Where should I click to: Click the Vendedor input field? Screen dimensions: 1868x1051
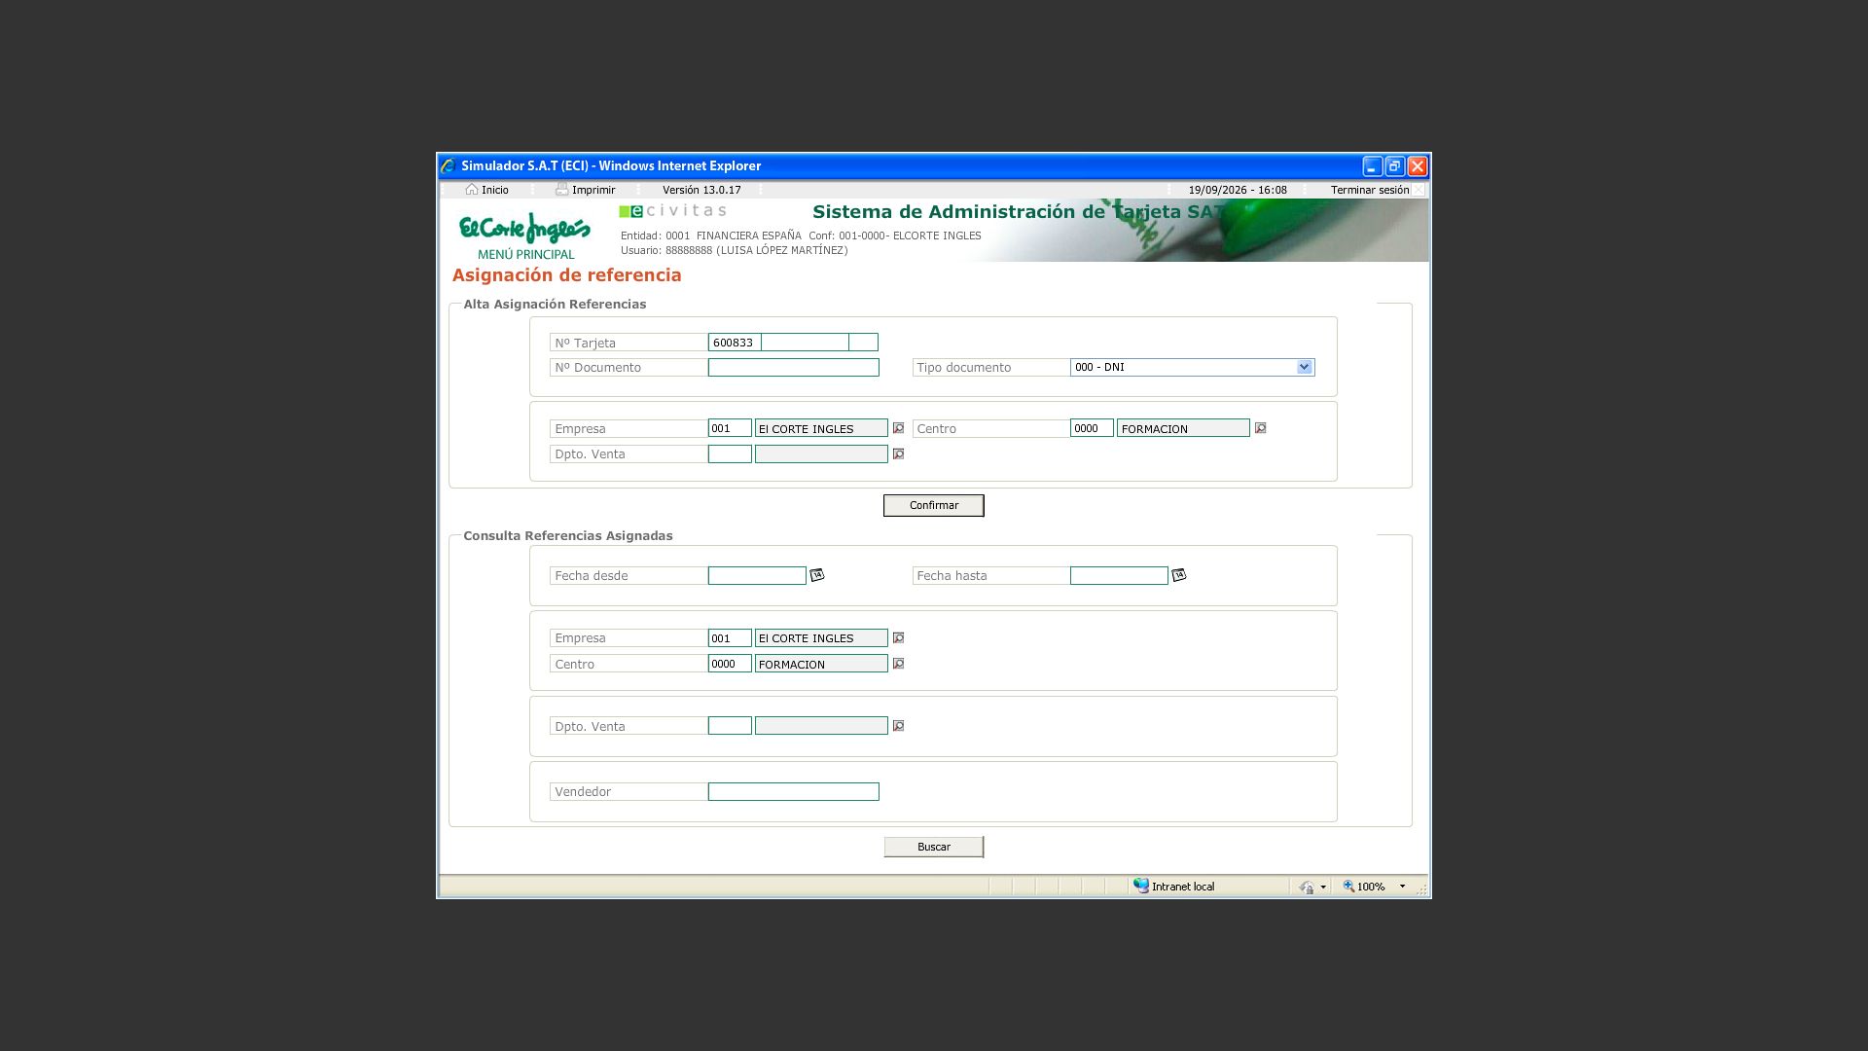pyautogui.click(x=794, y=792)
